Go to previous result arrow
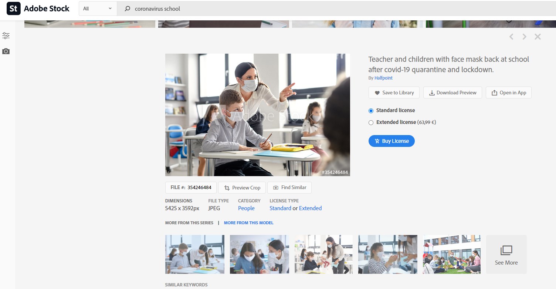Image resolution: width=556 pixels, height=289 pixels. pyautogui.click(x=511, y=37)
